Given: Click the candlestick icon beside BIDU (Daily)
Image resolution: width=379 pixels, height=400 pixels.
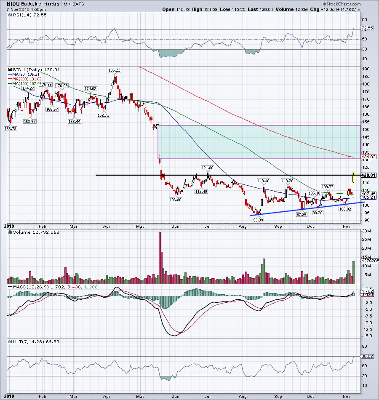Looking at the screenshot, I should pos(10,69).
